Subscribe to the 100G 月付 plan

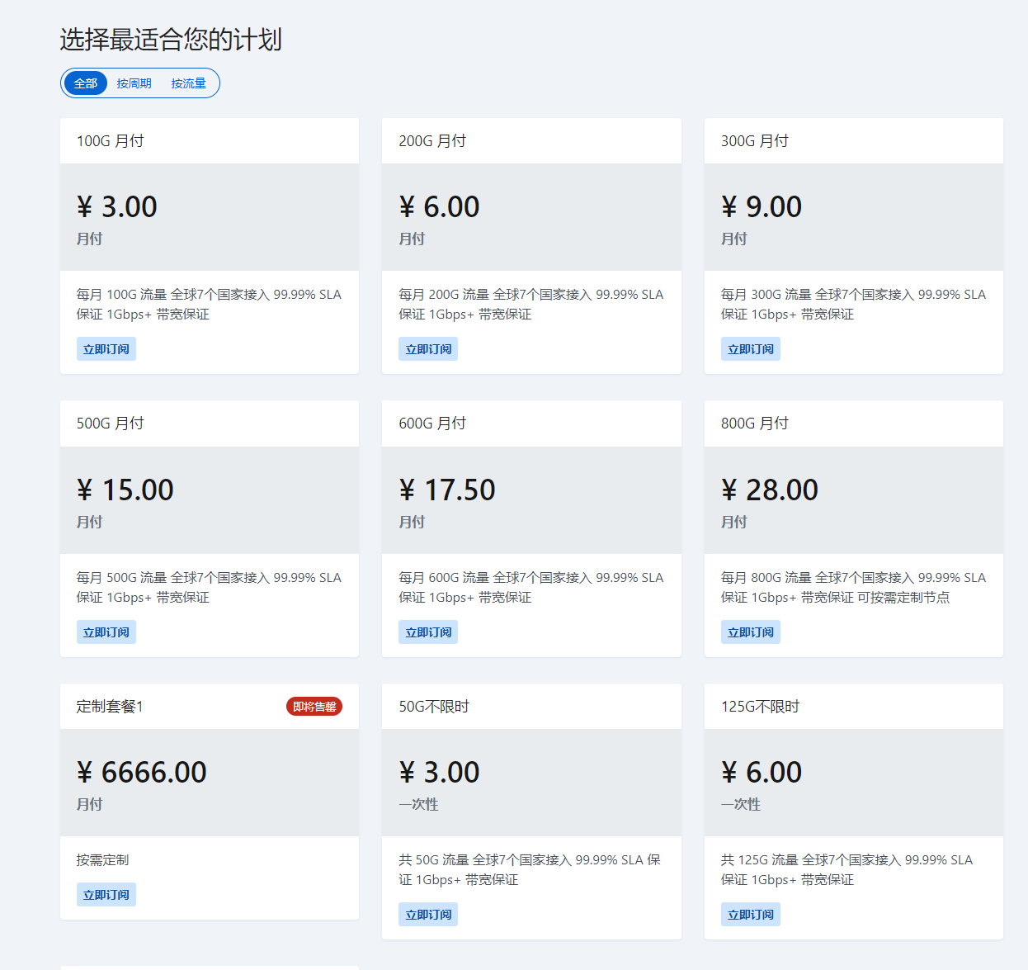[x=106, y=349]
